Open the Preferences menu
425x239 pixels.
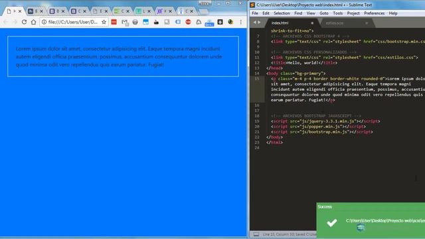point(375,13)
